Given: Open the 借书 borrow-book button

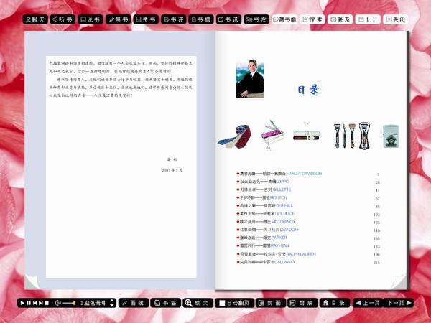Looking at the screenshot, I should (146, 19).
